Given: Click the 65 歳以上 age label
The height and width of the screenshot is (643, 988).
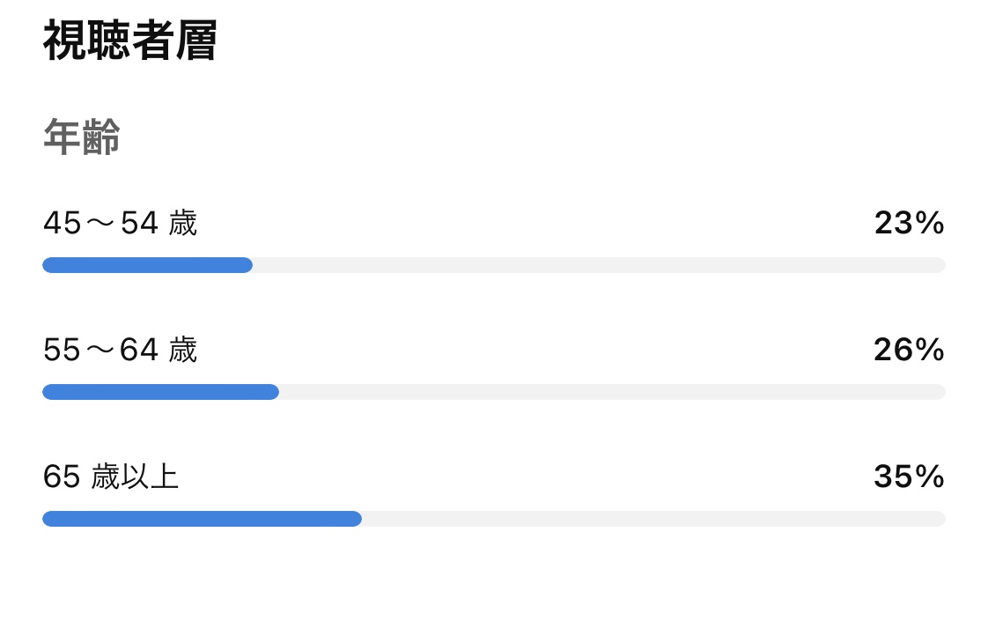Looking at the screenshot, I should (x=111, y=477).
